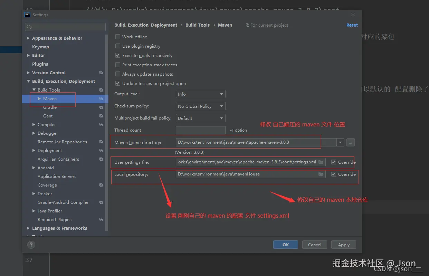
Task: Select Gradle under Build Tools
Action: coord(50,107)
